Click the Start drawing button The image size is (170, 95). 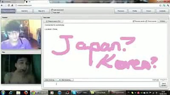pyautogui.click(x=65, y=80)
